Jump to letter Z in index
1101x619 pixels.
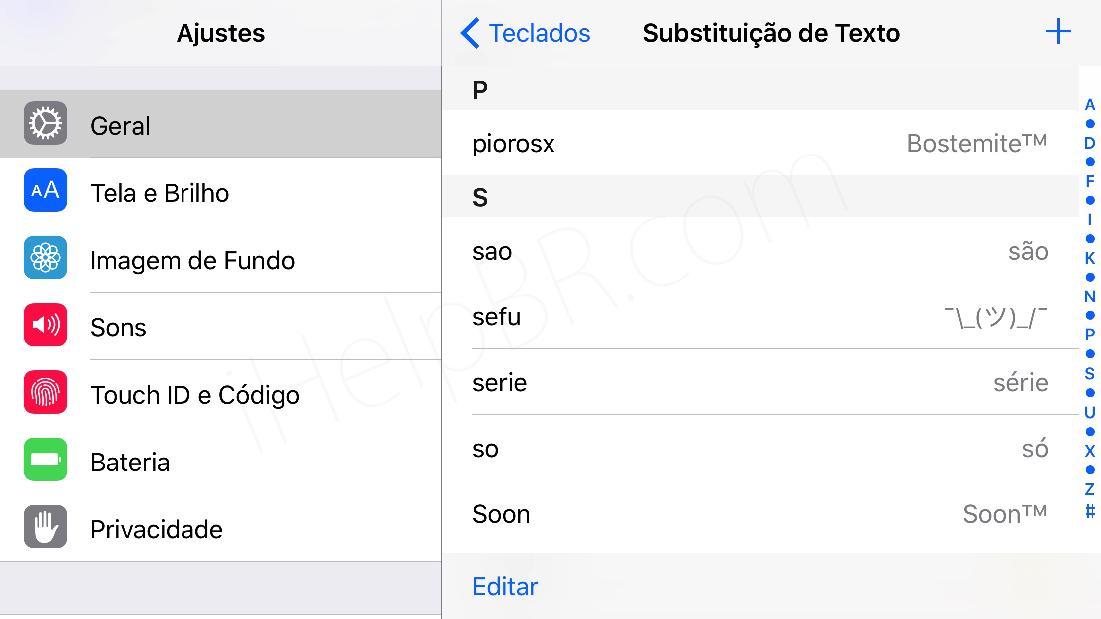tap(1090, 489)
